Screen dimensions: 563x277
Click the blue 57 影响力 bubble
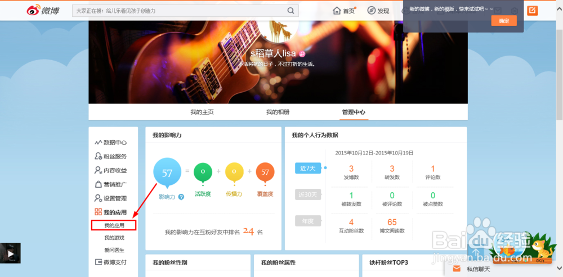167,173
